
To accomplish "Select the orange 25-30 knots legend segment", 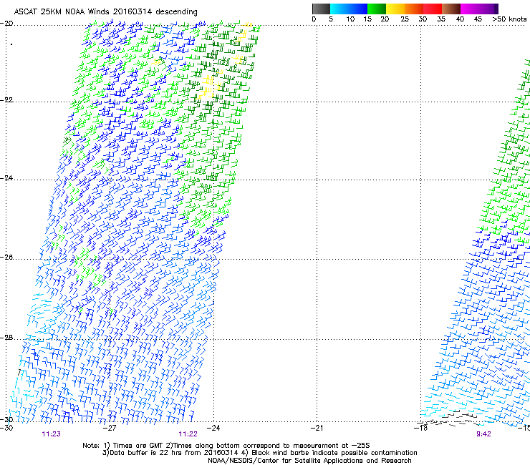I will pos(414,9).
